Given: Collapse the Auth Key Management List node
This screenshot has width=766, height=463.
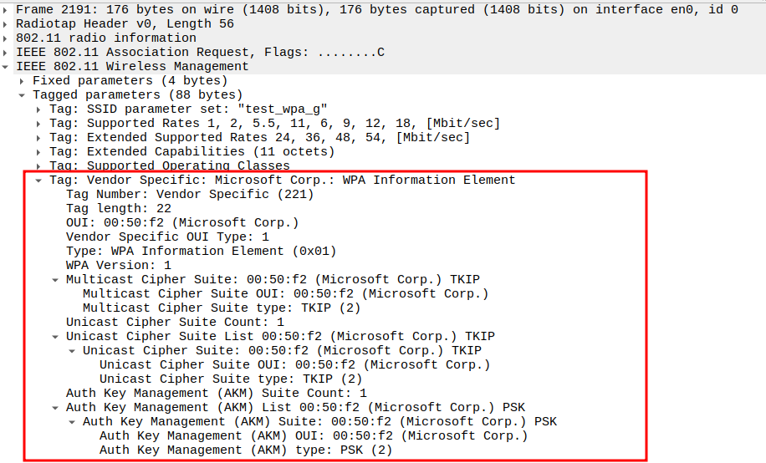Looking at the screenshot, I should pyautogui.click(x=56, y=407).
